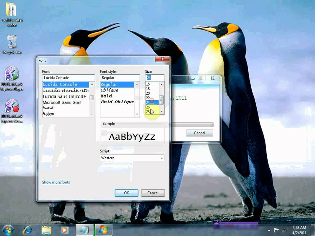Select Regular font style
This screenshot has width=315, height=236.
(117, 85)
